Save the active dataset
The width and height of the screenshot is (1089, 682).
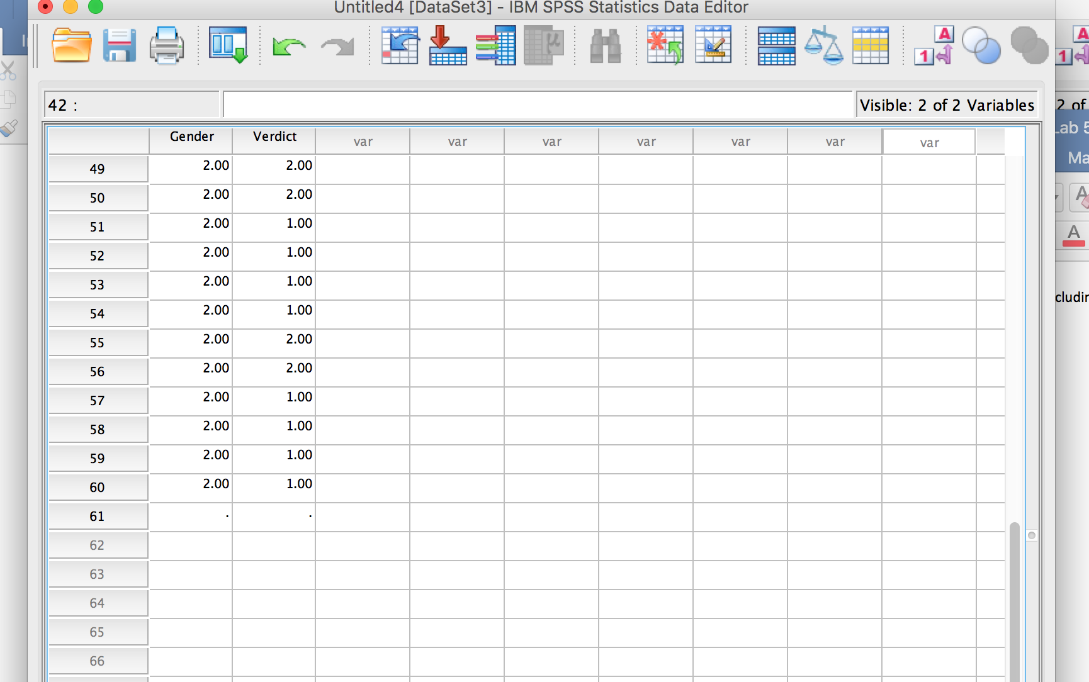click(120, 46)
